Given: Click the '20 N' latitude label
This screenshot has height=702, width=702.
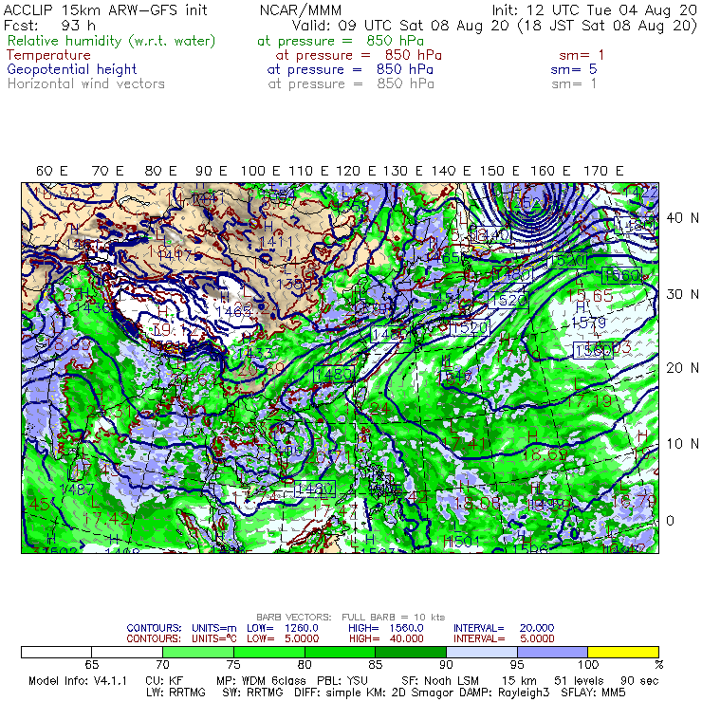Looking at the screenshot, I should [682, 368].
